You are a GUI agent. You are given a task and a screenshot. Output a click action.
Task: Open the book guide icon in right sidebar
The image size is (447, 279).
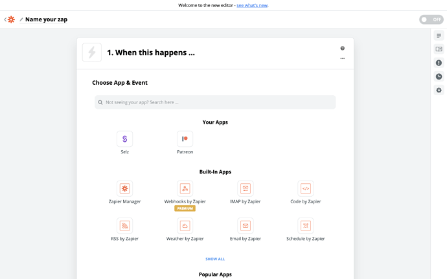coord(439,49)
